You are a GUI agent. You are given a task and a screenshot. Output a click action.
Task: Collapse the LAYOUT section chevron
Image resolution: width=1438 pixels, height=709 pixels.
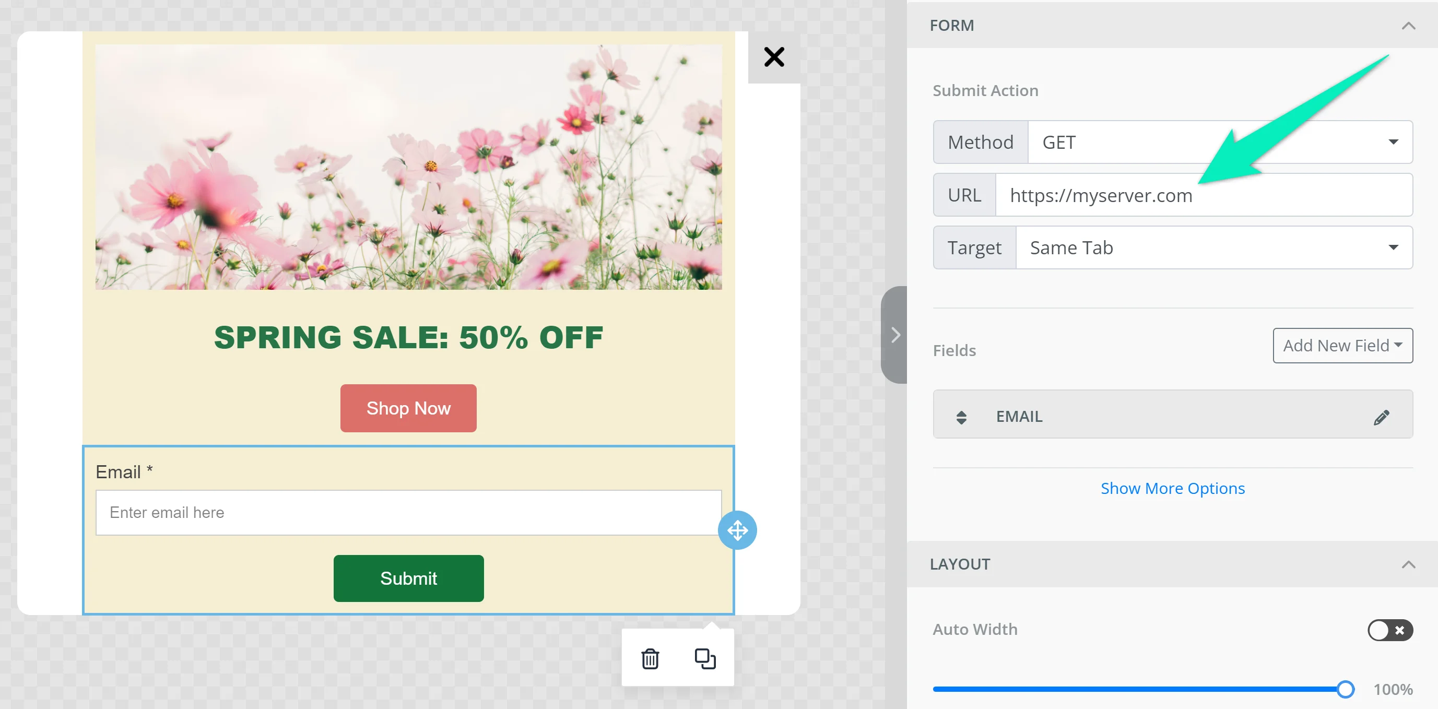1408,564
